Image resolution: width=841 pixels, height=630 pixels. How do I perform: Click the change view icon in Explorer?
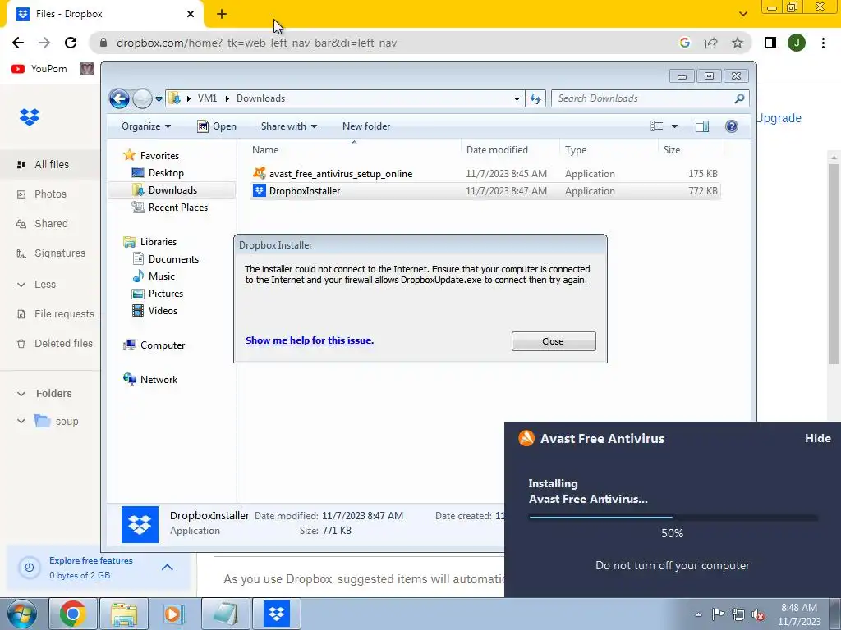coord(656,126)
